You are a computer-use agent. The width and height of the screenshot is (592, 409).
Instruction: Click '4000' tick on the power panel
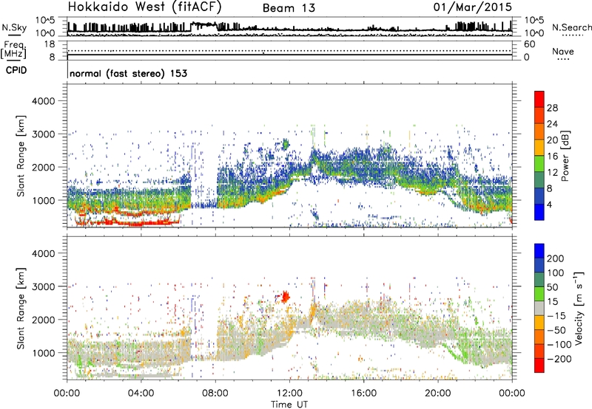click(x=44, y=101)
